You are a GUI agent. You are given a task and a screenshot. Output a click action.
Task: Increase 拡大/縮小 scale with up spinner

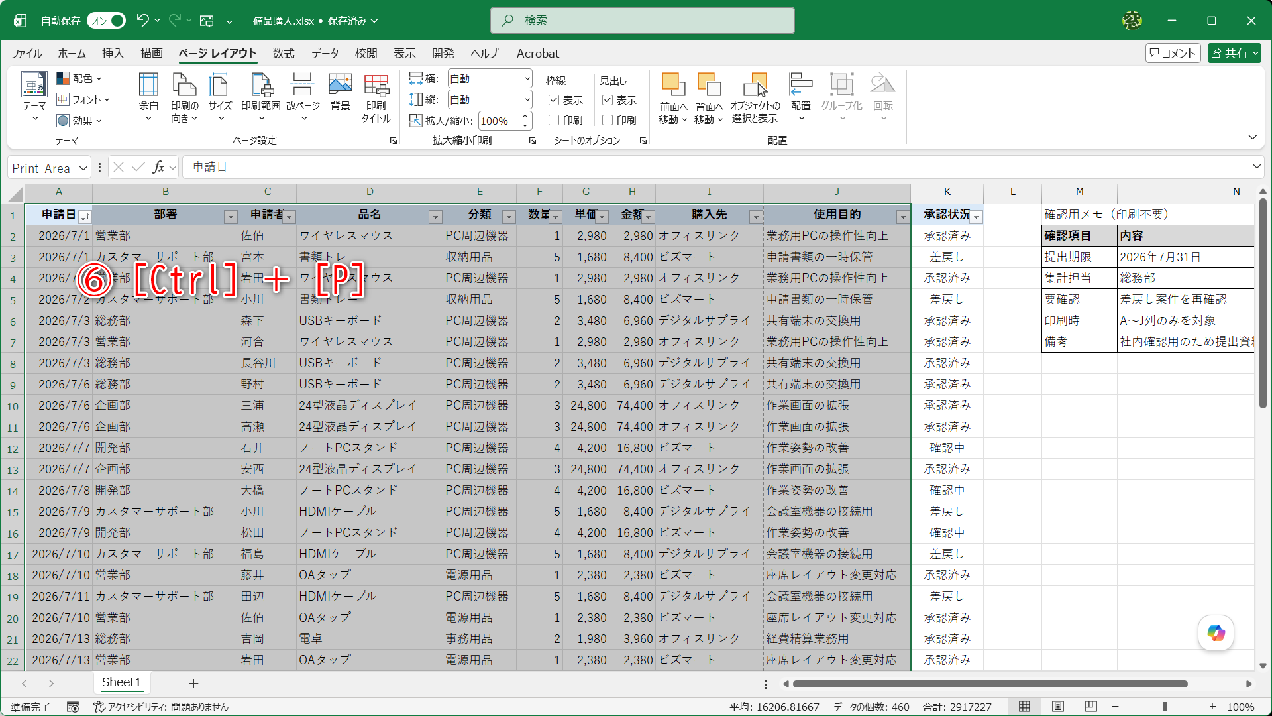[525, 117]
